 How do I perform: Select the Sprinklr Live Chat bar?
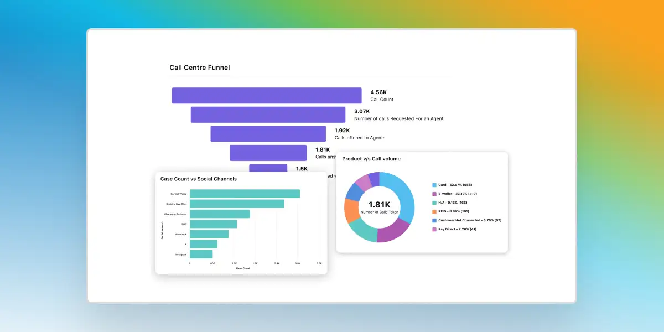point(237,204)
